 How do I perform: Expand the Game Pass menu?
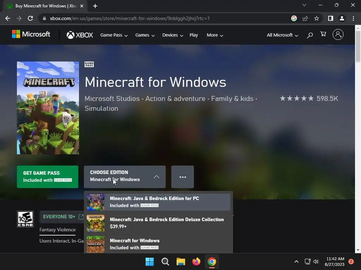(x=114, y=35)
